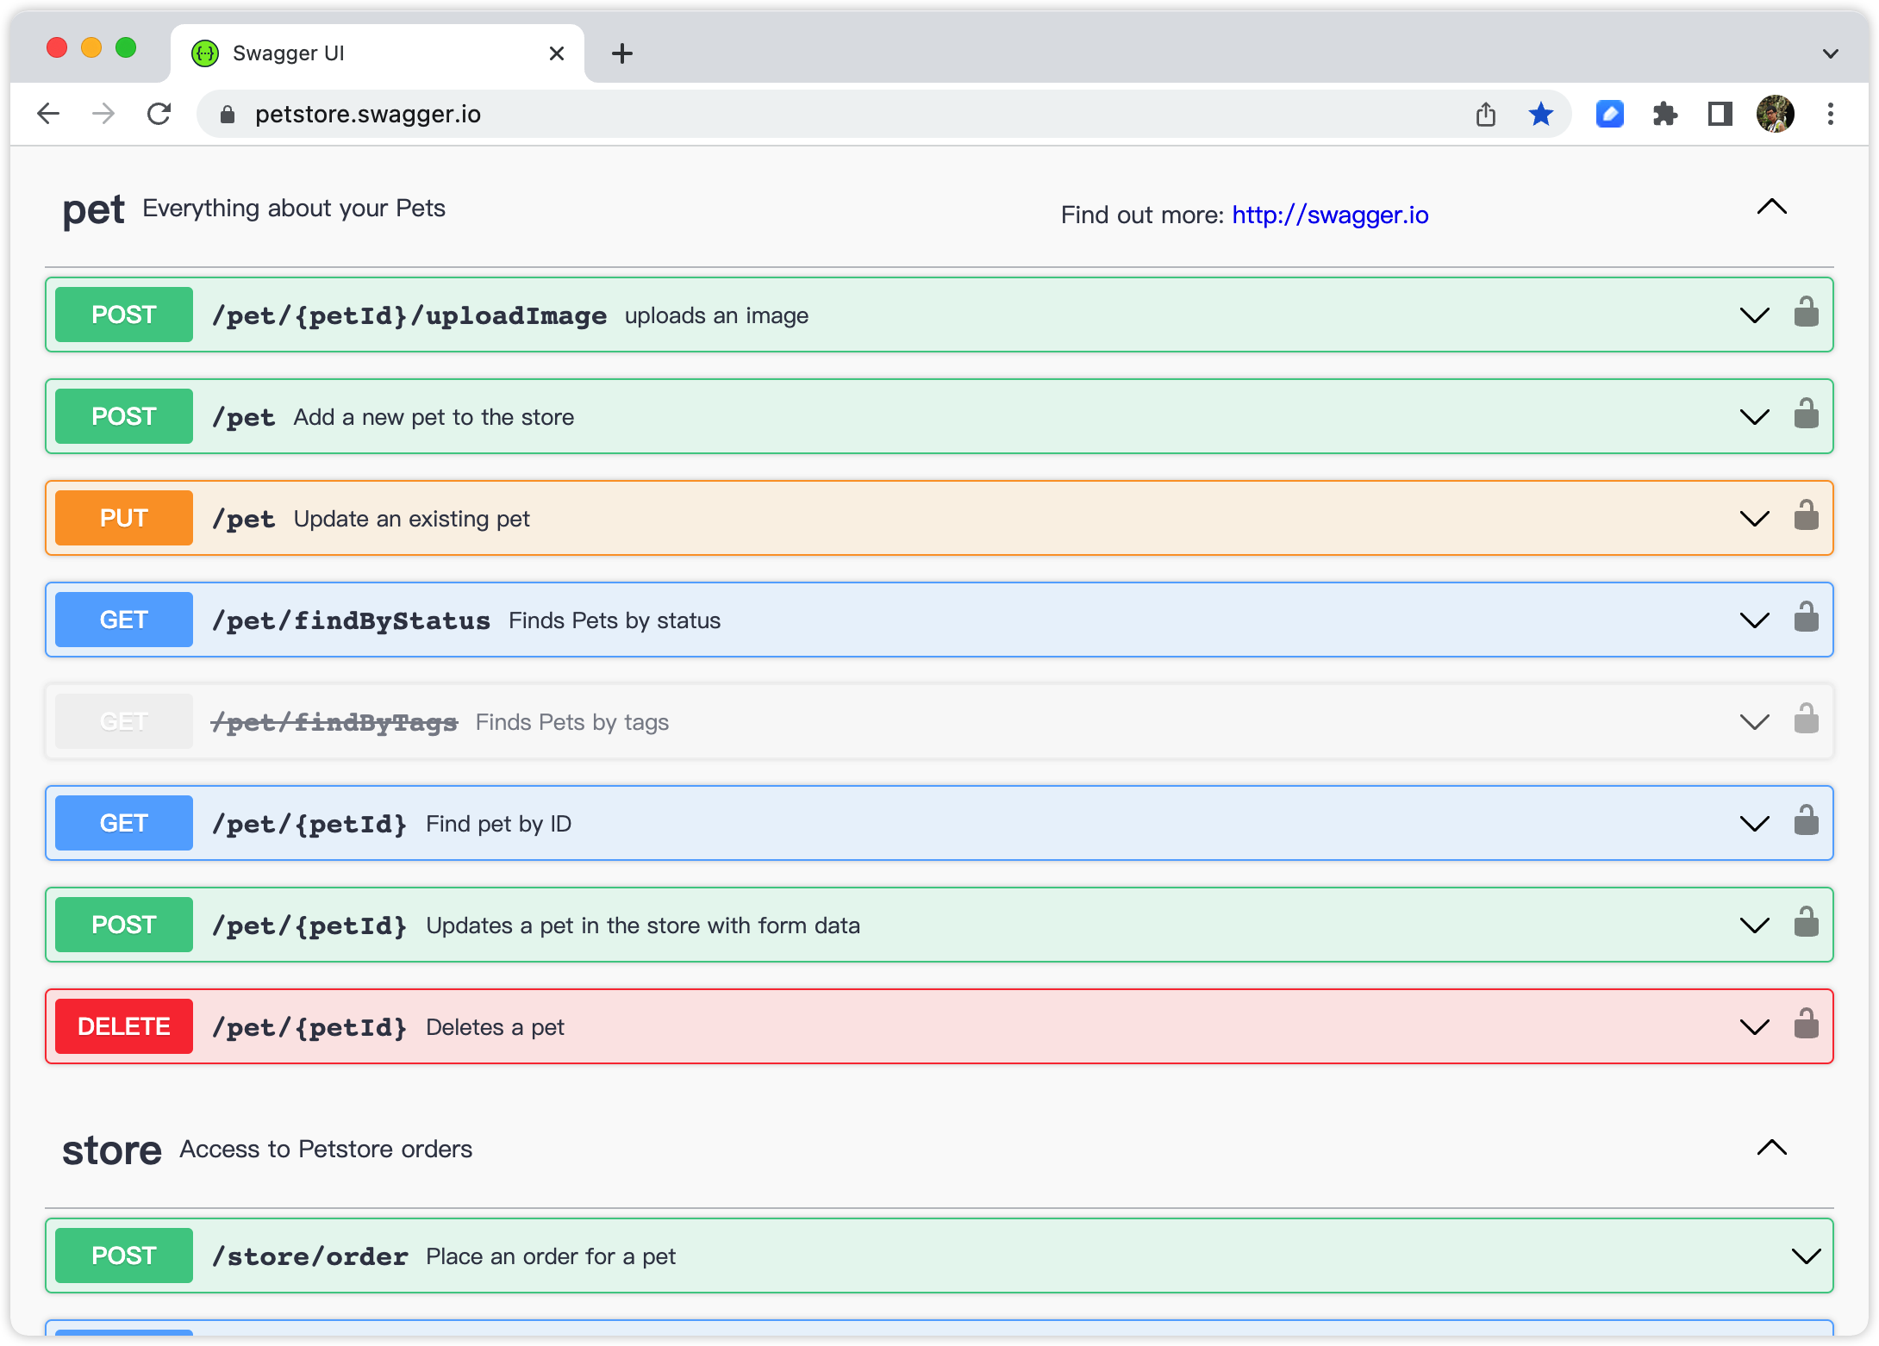Reload the petstore.swagger.io page
The height and width of the screenshot is (1346, 1879).
coord(159,114)
